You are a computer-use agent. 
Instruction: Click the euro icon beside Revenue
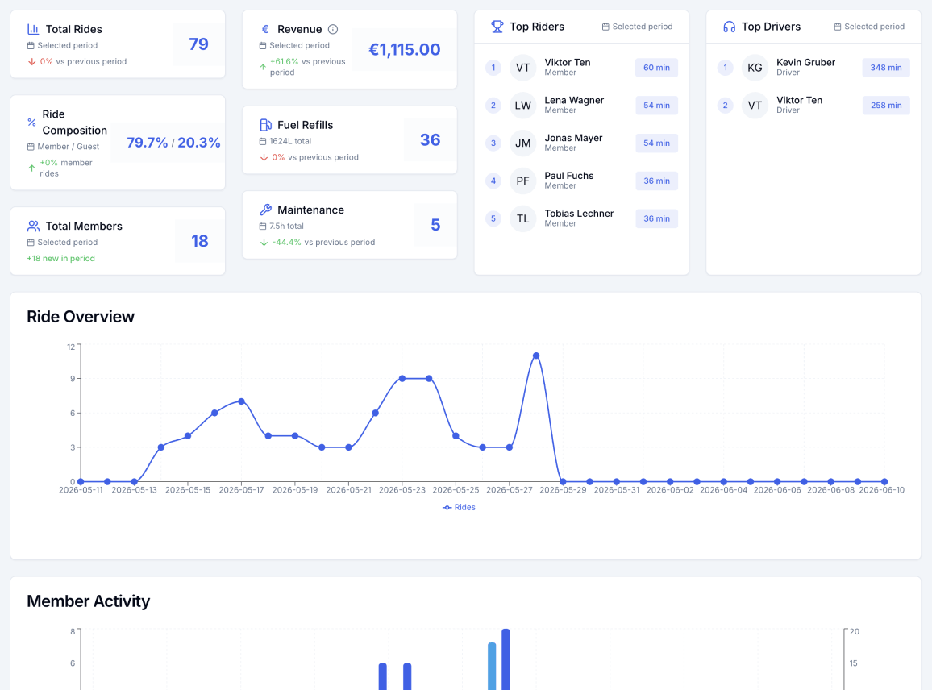point(265,29)
